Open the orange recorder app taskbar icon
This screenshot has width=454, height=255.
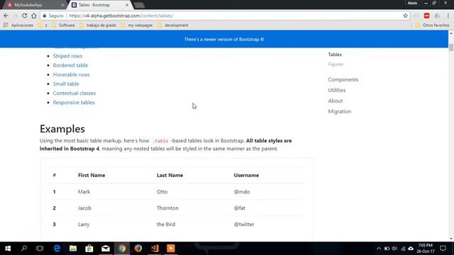pyautogui.click(x=171, y=249)
